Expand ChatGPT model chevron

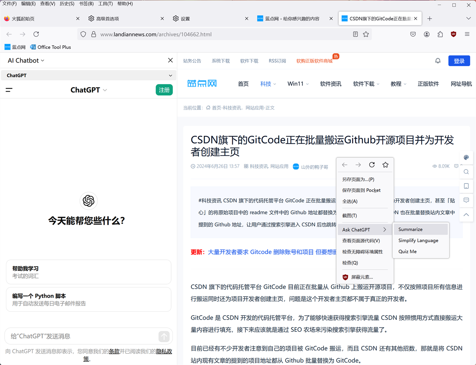[105, 90]
